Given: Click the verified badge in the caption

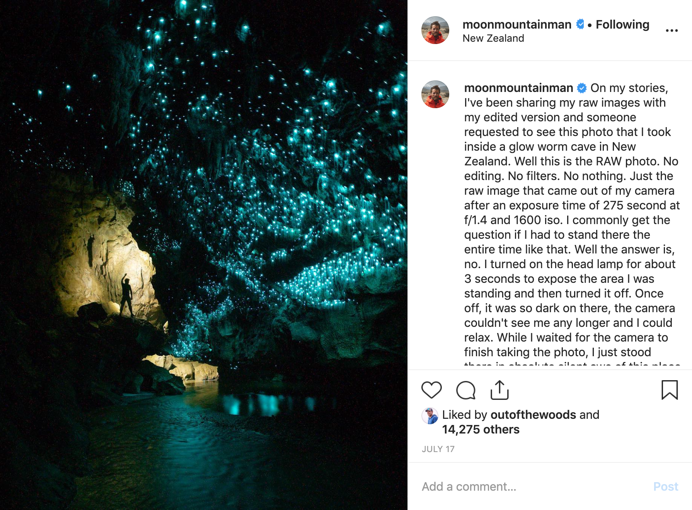Looking at the screenshot, I should [582, 88].
